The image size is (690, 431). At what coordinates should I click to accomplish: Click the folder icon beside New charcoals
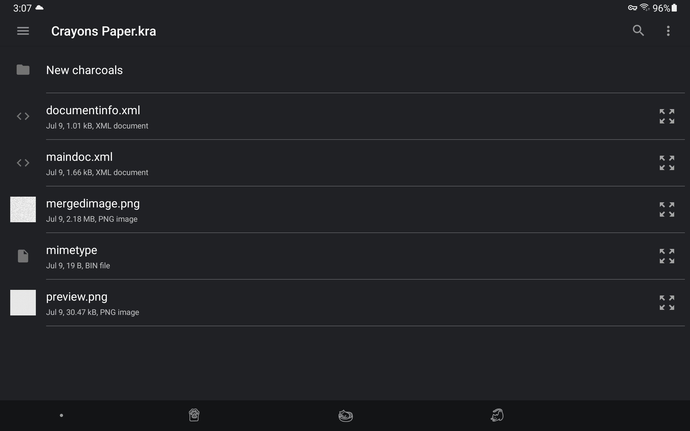(23, 70)
